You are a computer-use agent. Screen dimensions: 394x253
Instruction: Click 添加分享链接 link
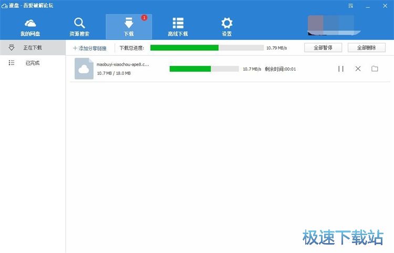(x=90, y=48)
